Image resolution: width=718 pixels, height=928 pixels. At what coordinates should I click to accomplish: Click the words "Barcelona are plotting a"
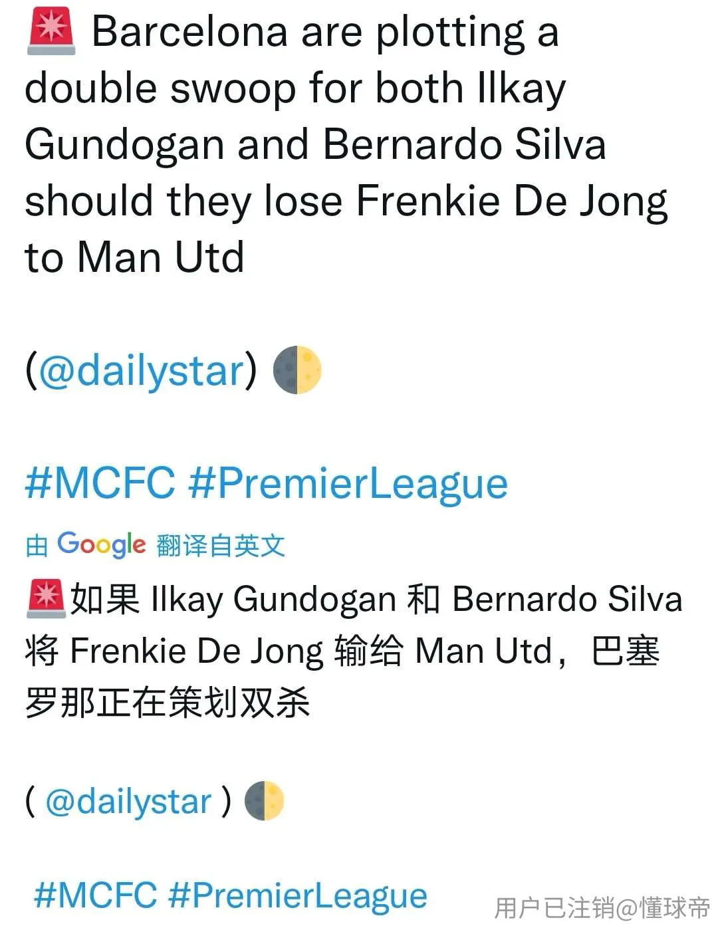point(325,32)
